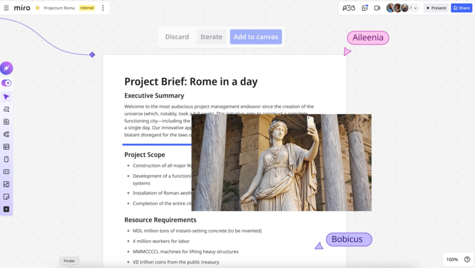Select the cursor pointer tool

6,97
